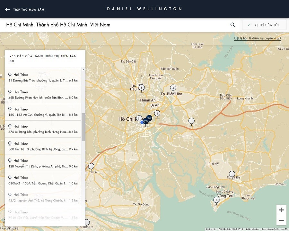Viewport: 289px width, 231px height.
Task: Click the store marker near Tân An
Action: (91, 166)
